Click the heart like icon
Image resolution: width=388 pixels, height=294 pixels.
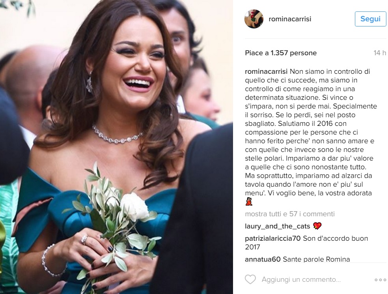pos(250,279)
